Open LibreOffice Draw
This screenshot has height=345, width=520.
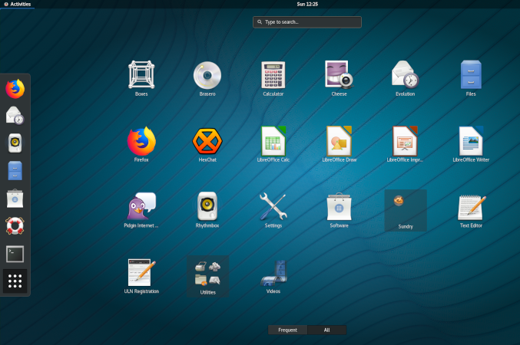click(339, 144)
